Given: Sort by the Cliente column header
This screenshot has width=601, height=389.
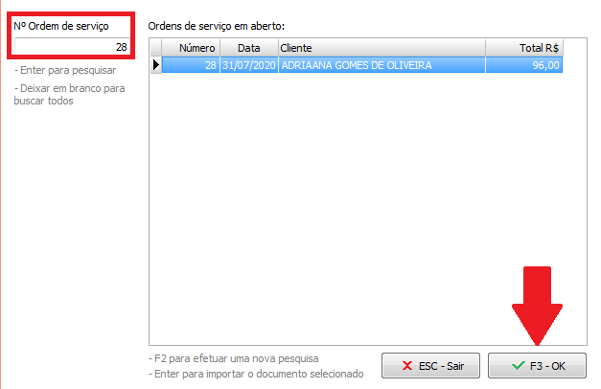Looking at the screenshot, I should coord(381,48).
